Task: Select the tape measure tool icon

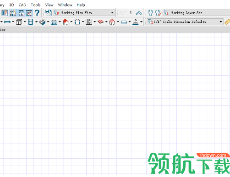Action: tap(227, 22)
